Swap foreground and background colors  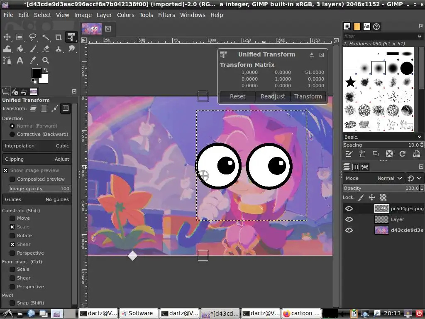click(x=46, y=70)
